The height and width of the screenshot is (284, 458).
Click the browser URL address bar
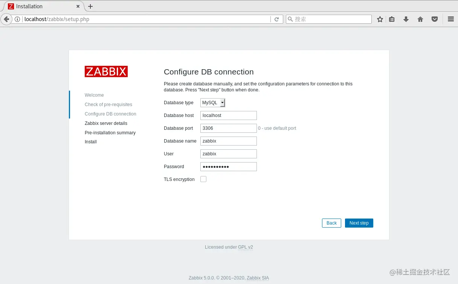(146, 19)
